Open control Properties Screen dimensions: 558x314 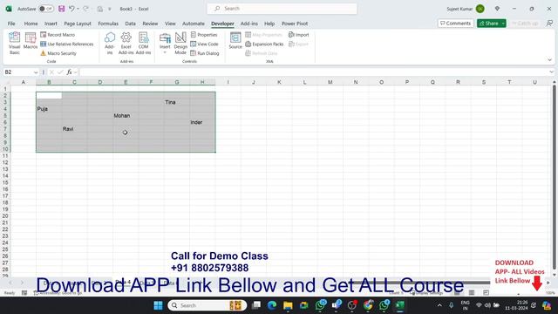(x=204, y=35)
